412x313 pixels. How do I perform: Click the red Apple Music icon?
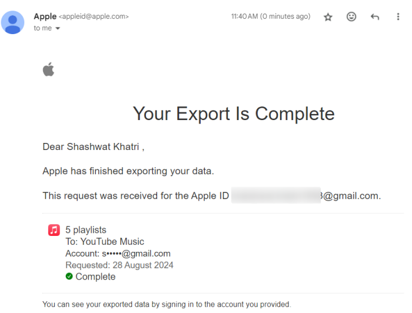[x=54, y=230]
